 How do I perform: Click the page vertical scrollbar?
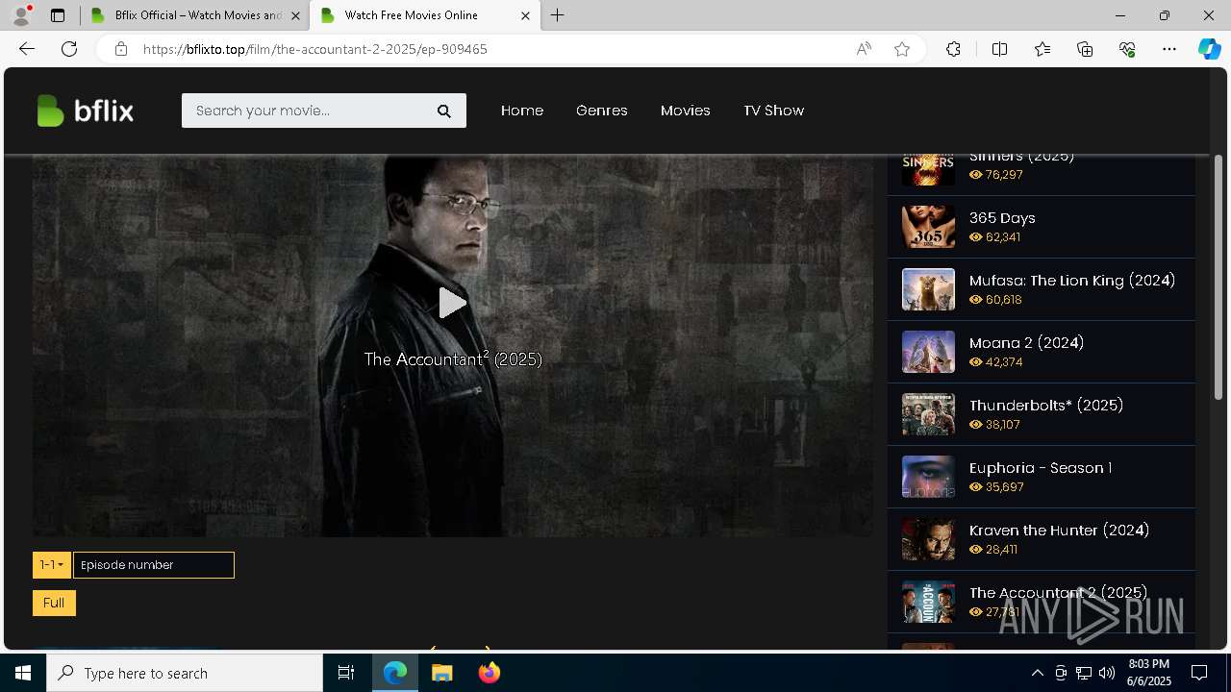[x=1218, y=277]
